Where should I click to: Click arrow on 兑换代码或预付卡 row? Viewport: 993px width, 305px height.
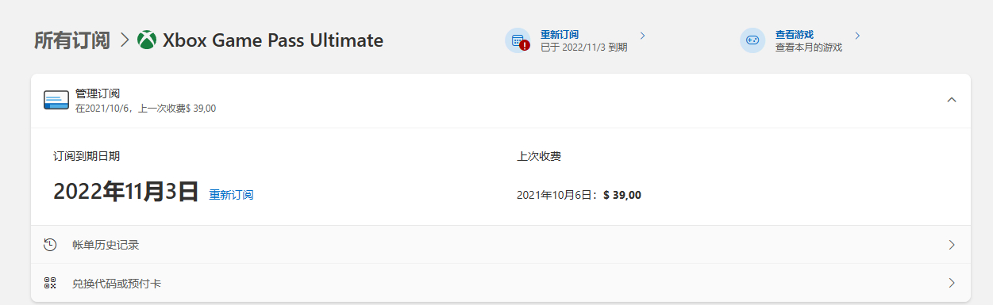952,283
